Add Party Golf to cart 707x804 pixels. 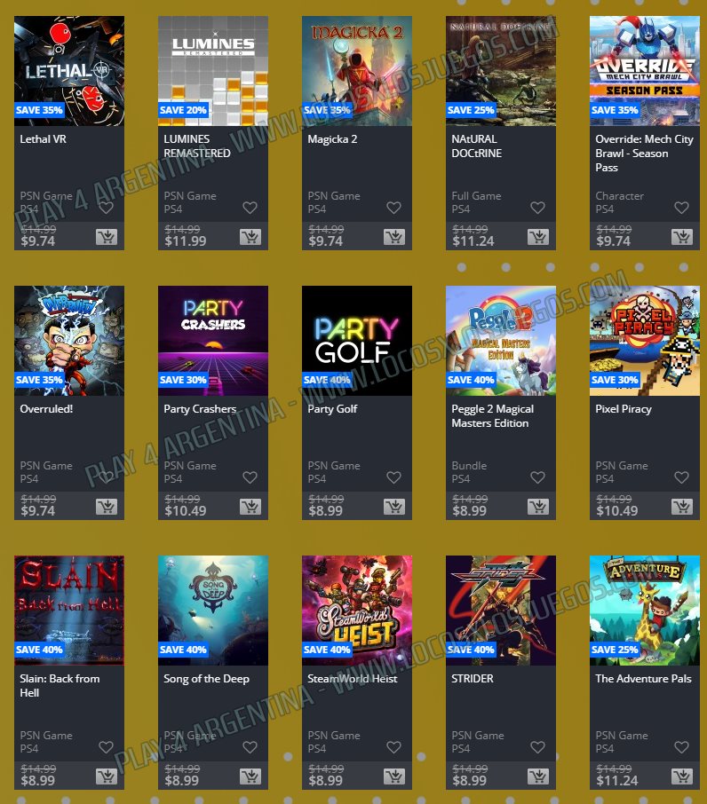394,507
